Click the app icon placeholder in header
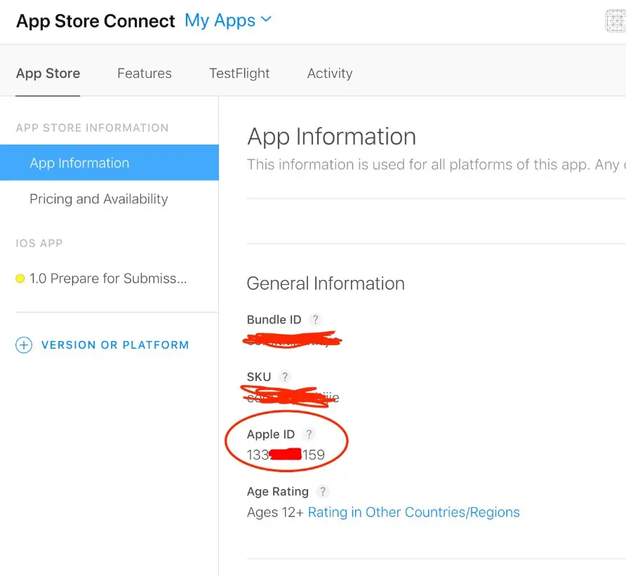Viewport: 626px width, 576px height. (x=615, y=21)
